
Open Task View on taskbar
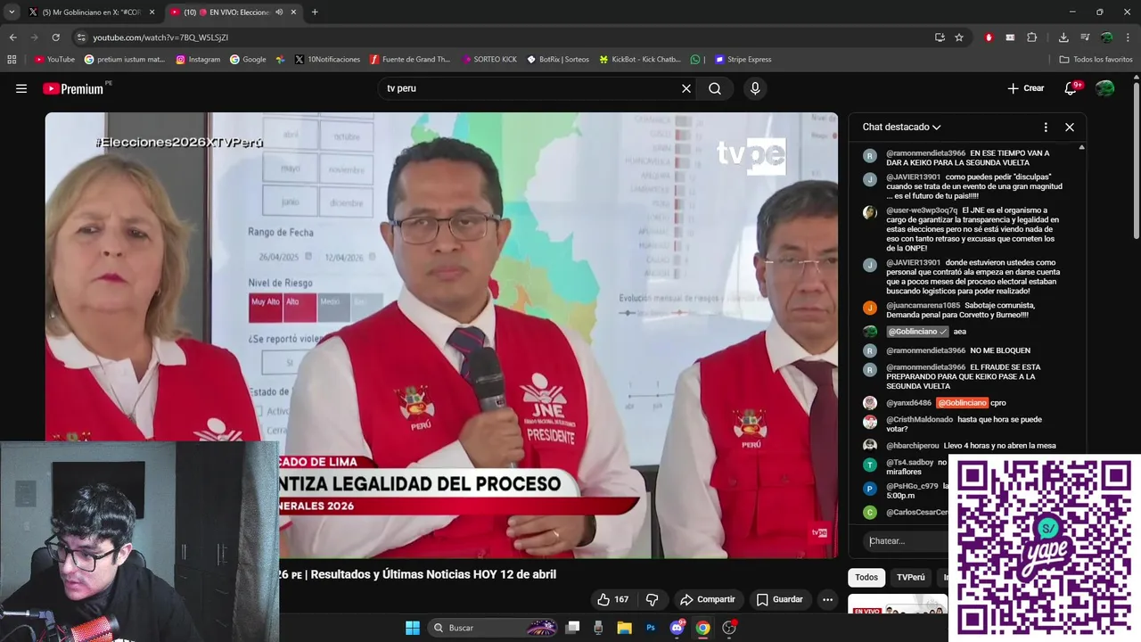[x=572, y=628]
